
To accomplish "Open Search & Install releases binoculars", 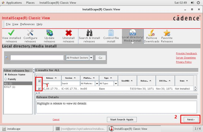I will [89, 36].
